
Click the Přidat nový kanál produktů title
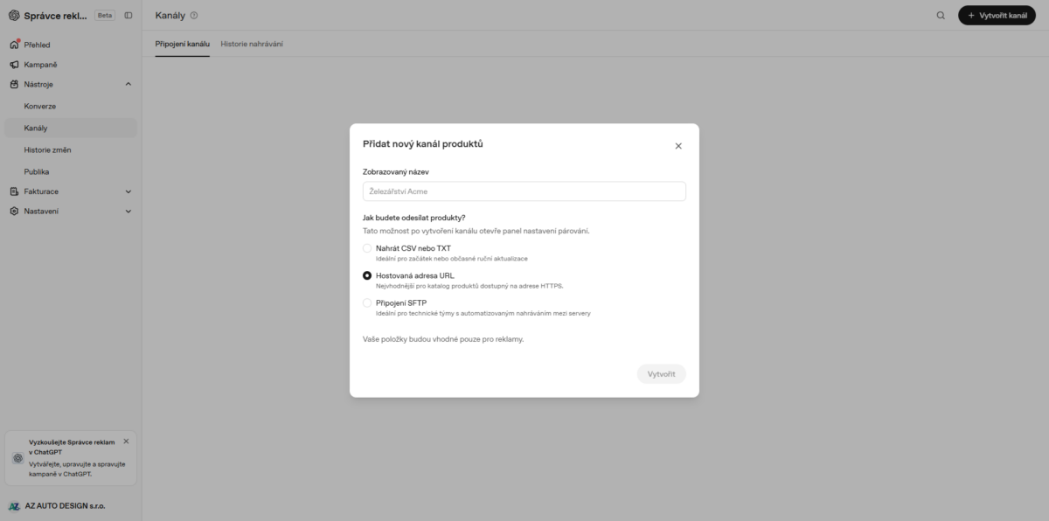[x=423, y=143]
